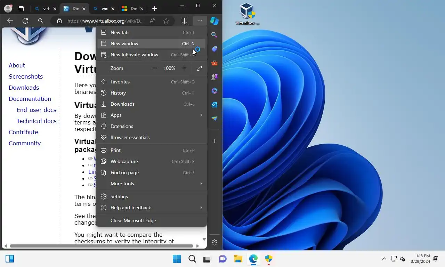Click the horizontal scrollbar thumb

click(101, 246)
